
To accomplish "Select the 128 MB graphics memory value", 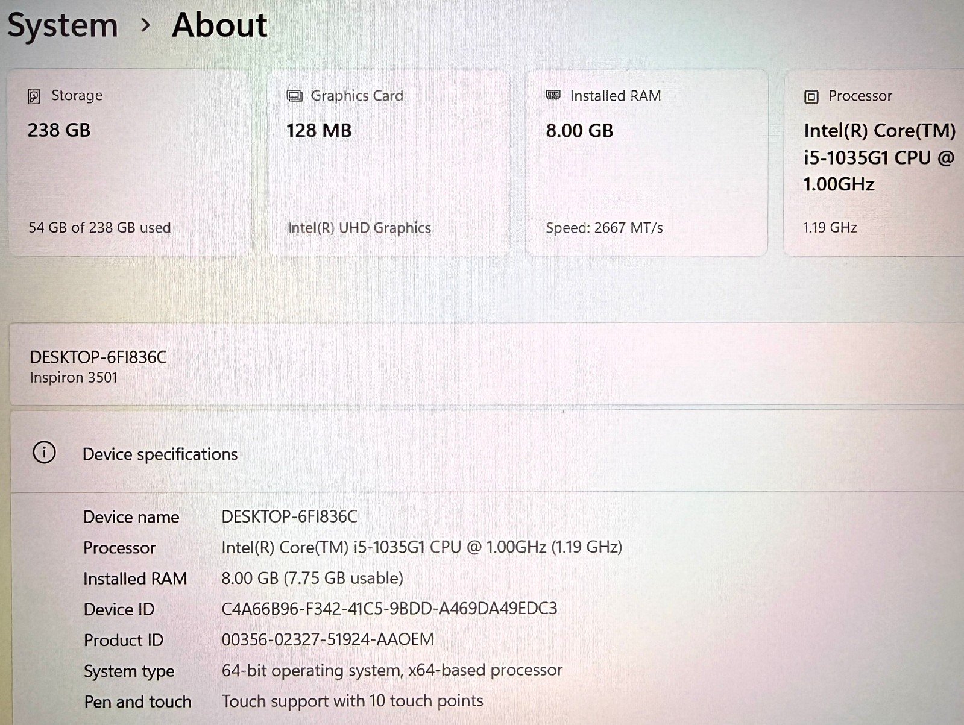I will pos(319,131).
